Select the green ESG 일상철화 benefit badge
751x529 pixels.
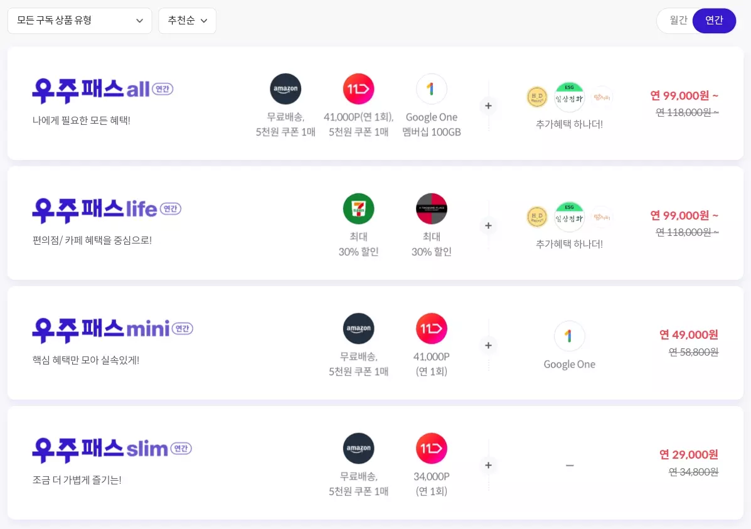(569, 97)
